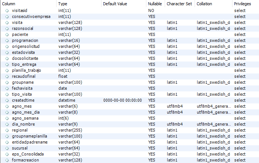Select the fechavisita row
Image resolution: width=259 pixels, height=163 pixels.
[x=129, y=88]
